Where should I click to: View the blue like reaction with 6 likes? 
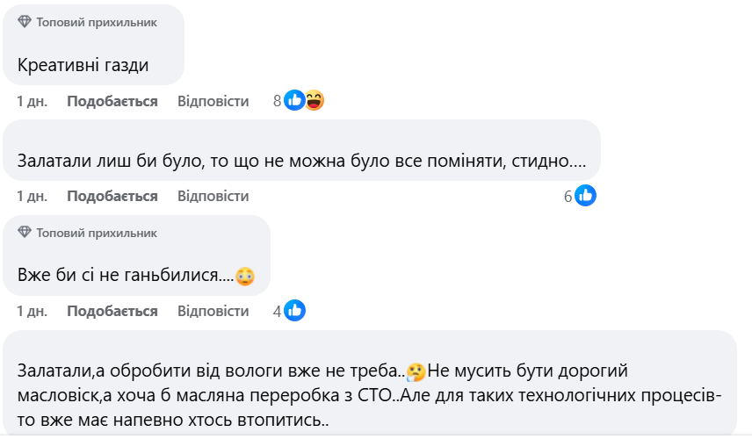(x=585, y=196)
